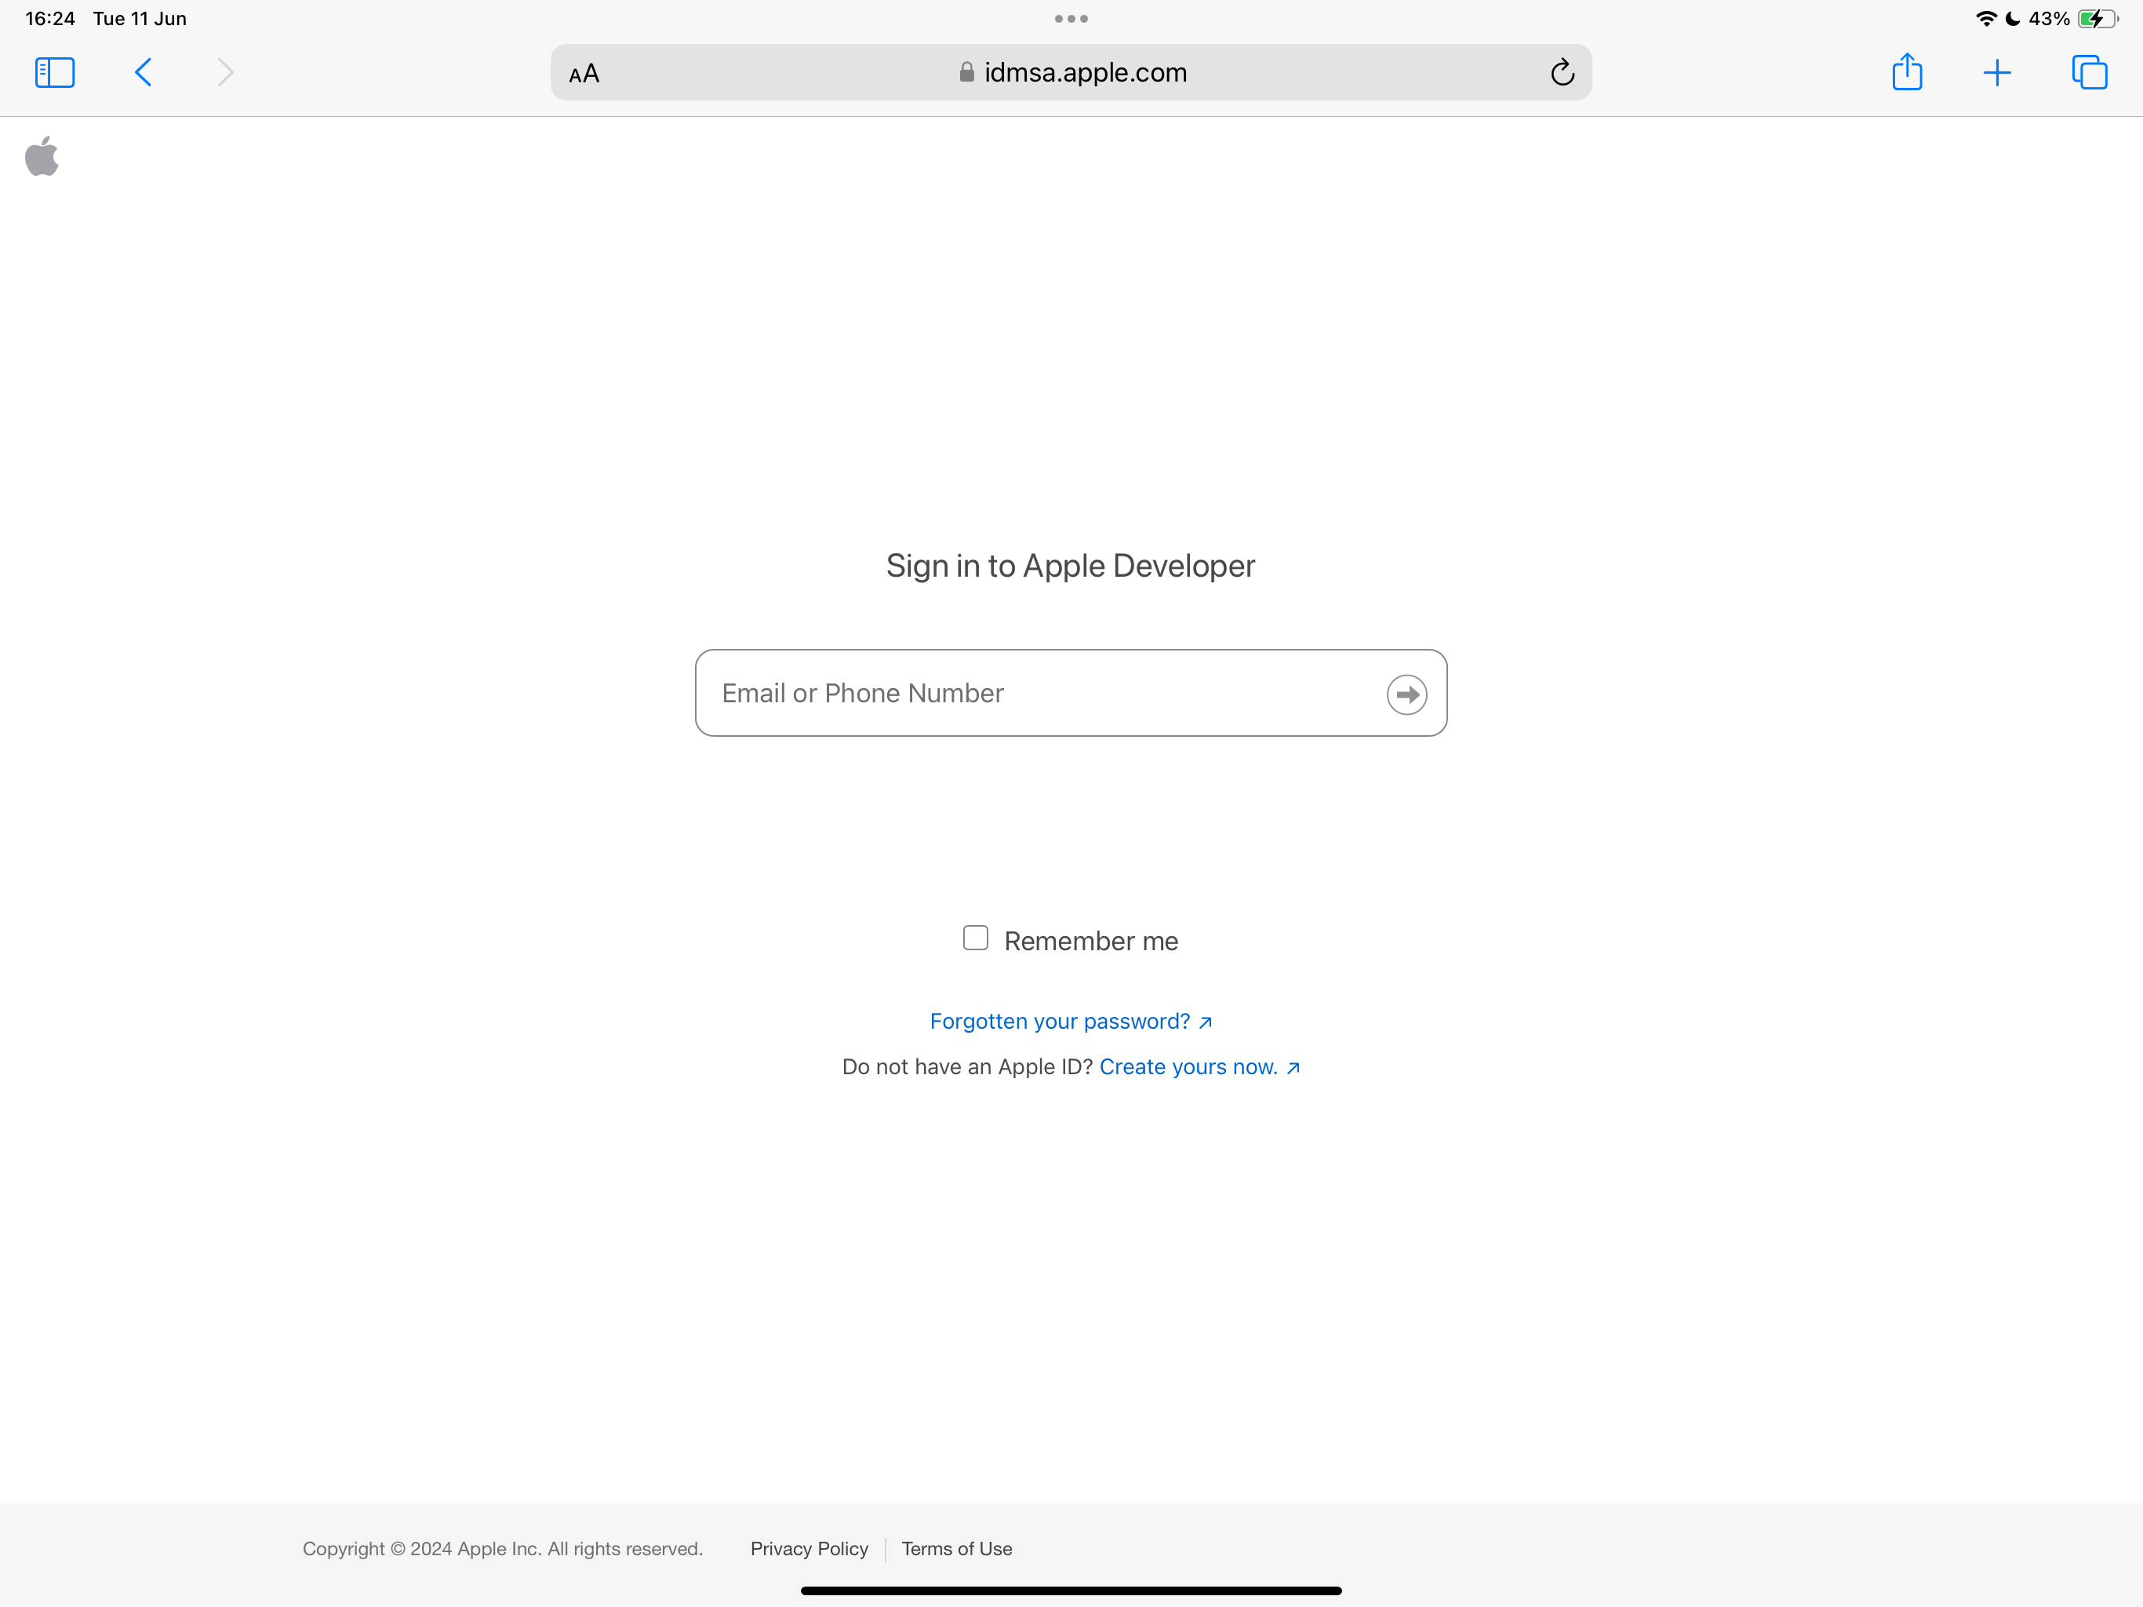The image size is (2143, 1607).
Task: Follow the Create yours now link
Action: click(1199, 1067)
